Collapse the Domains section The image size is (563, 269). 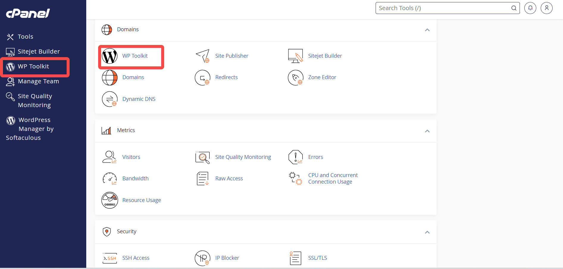pos(427,30)
